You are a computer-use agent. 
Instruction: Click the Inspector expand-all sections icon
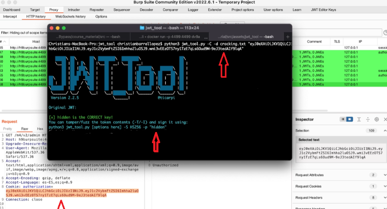[359, 119]
